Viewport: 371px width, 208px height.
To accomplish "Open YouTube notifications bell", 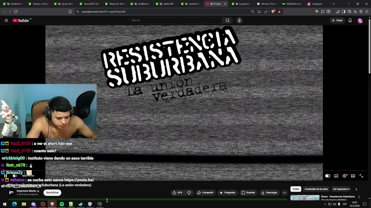I will (350, 20).
